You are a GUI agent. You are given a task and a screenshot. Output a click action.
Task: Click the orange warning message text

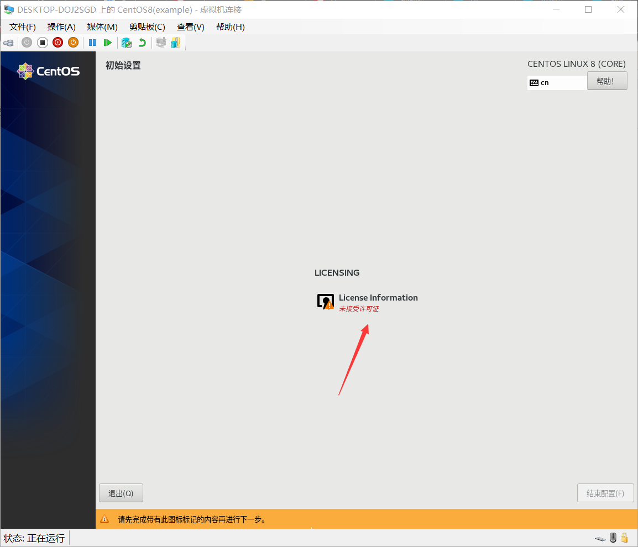pyautogui.click(x=192, y=519)
